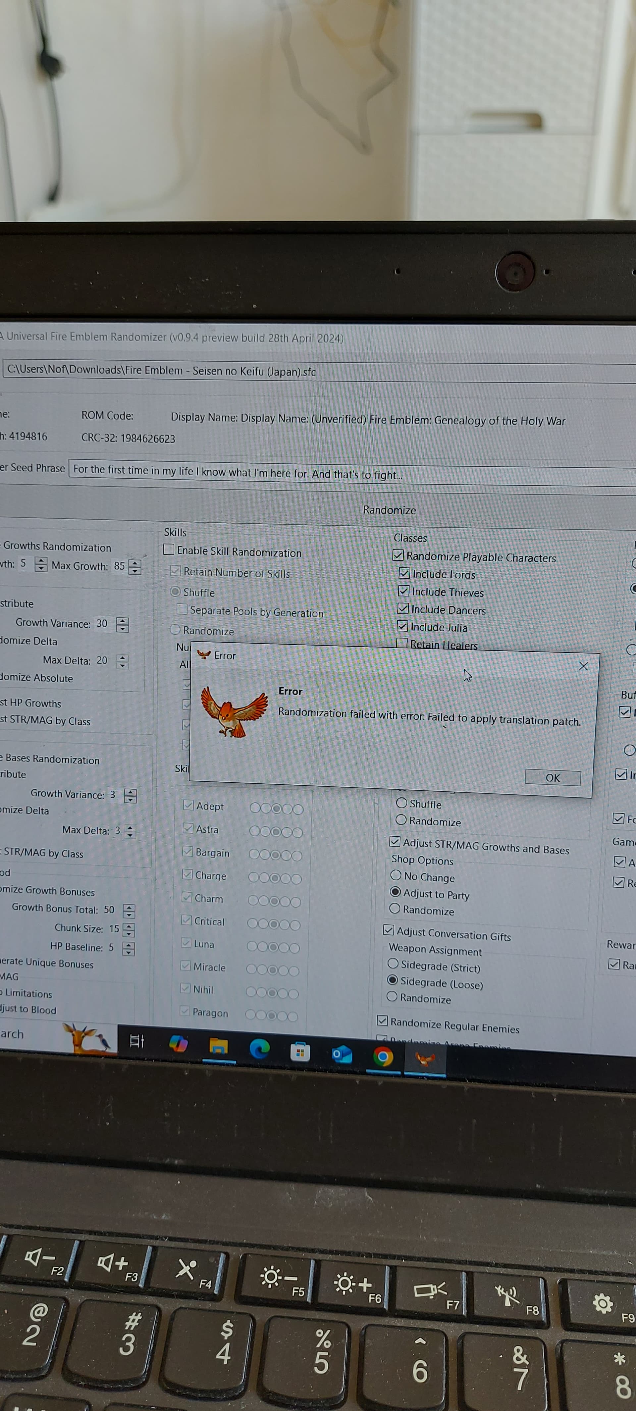Image resolution: width=636 pixels, height=1411 pixels.
Task: Toggle the Miracle skill checkbox
Action: tap(186, 966)
